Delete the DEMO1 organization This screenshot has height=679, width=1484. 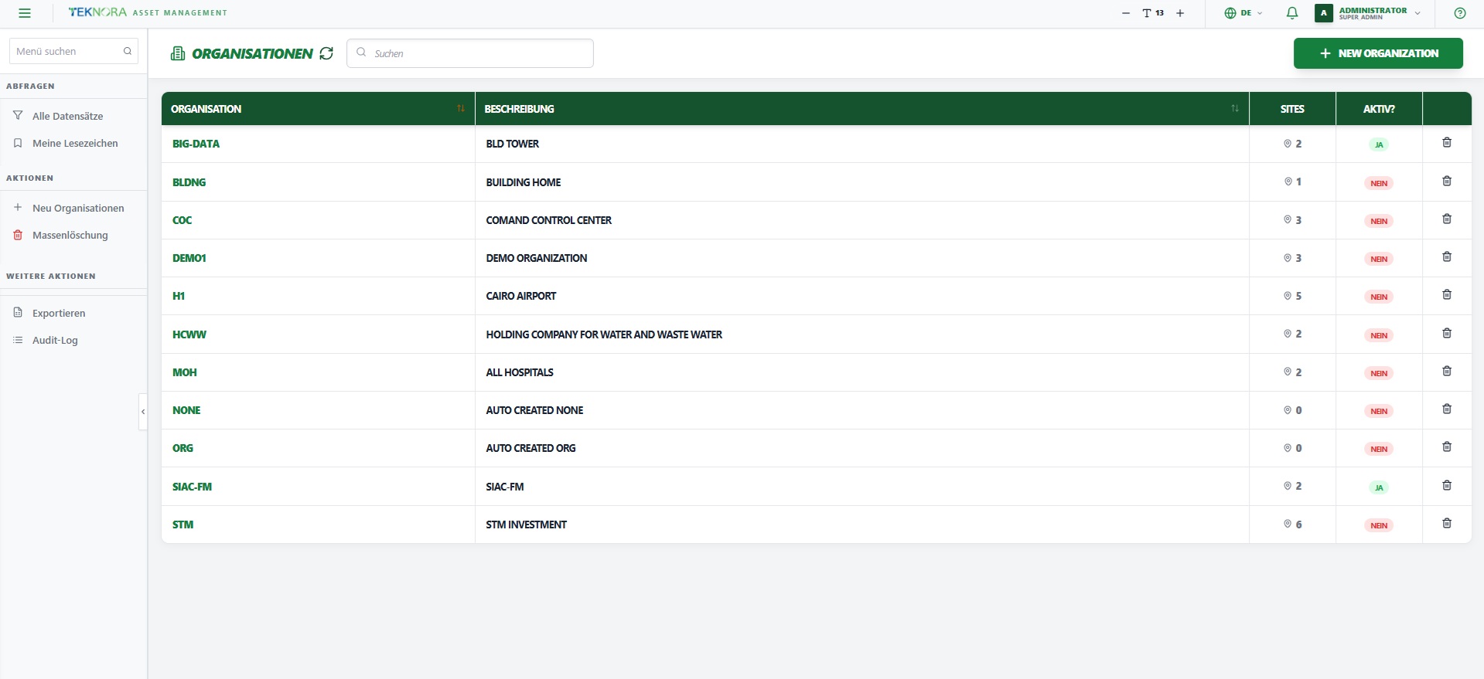[1447, 257]
